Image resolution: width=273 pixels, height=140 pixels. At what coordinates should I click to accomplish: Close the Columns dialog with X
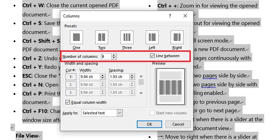coord(185,16)
